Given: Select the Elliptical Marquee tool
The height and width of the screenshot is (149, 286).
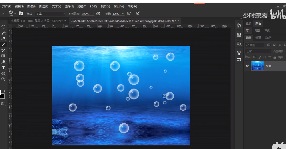Looking at the screenshot, I should pyautogui.click(x=4, y=27).
